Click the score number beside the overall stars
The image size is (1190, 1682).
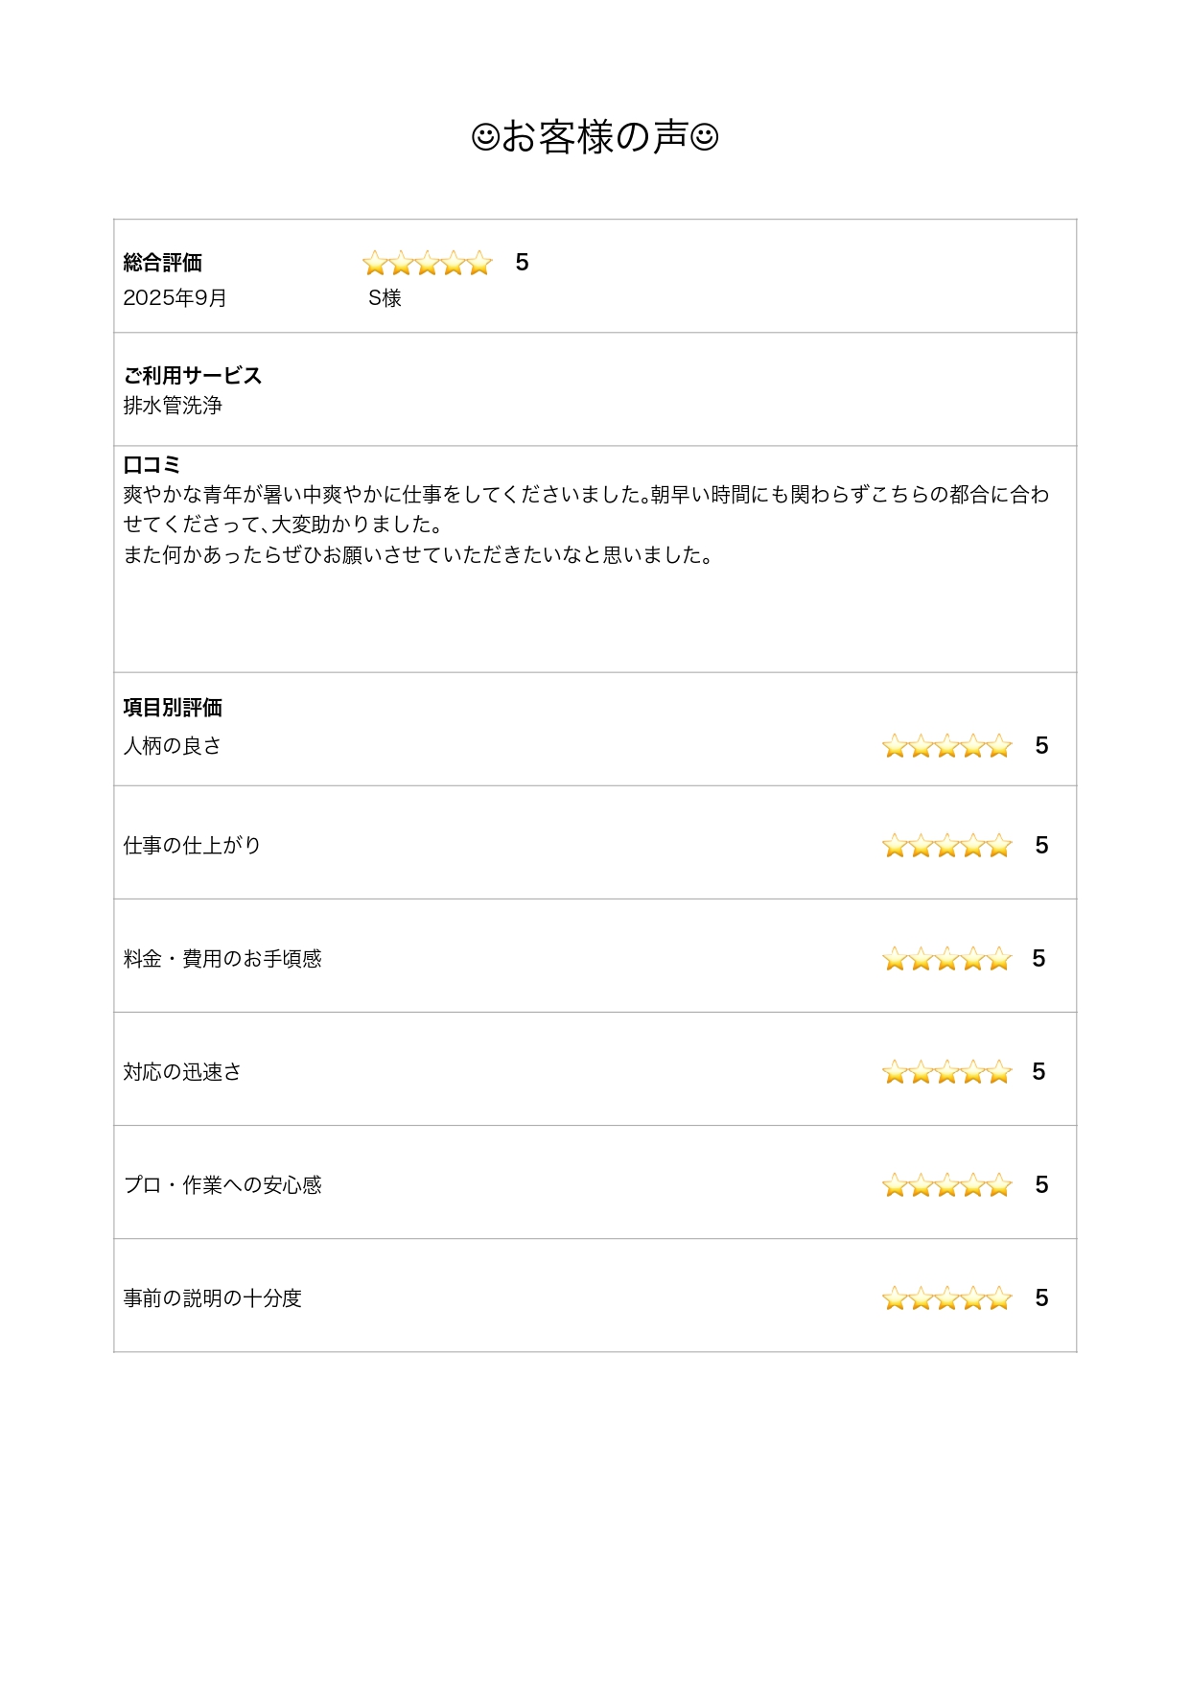click(x=522, y=263)
